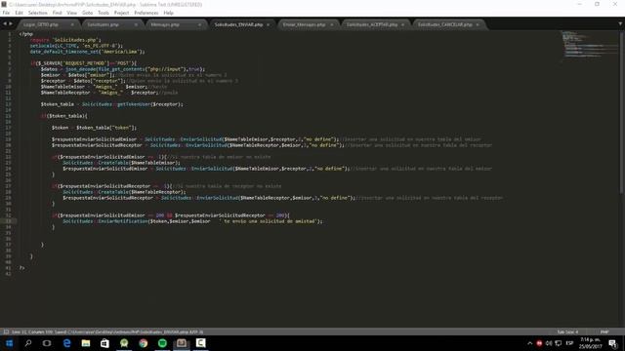Close the Enviar_Mensajes.php tab

coord(332,24)
